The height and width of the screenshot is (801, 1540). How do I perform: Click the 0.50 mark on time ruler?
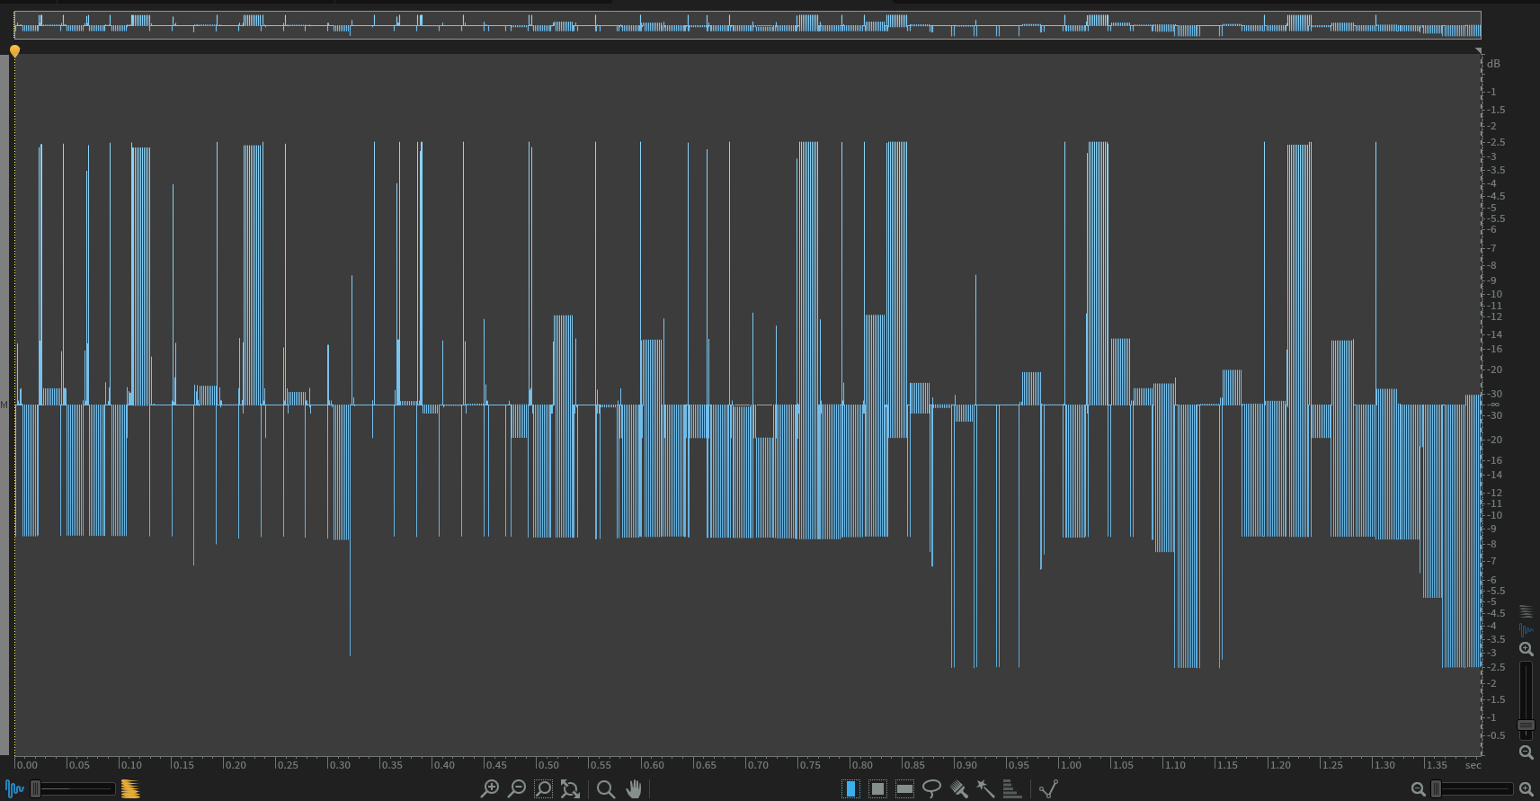tap(547, 765)
